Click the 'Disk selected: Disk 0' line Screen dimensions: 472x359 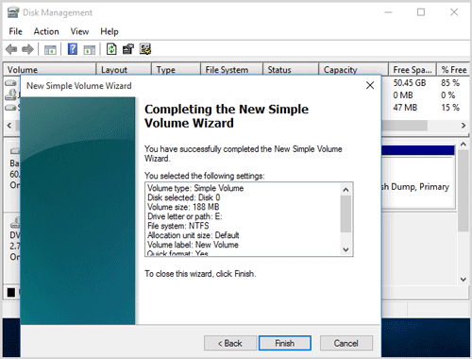click(183, 197)
